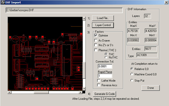The height and width of the screenshot is (106, 169).
Task: Click the horizontal scroll right arrow
Action: pyautogui.click(x=80, y=92)
